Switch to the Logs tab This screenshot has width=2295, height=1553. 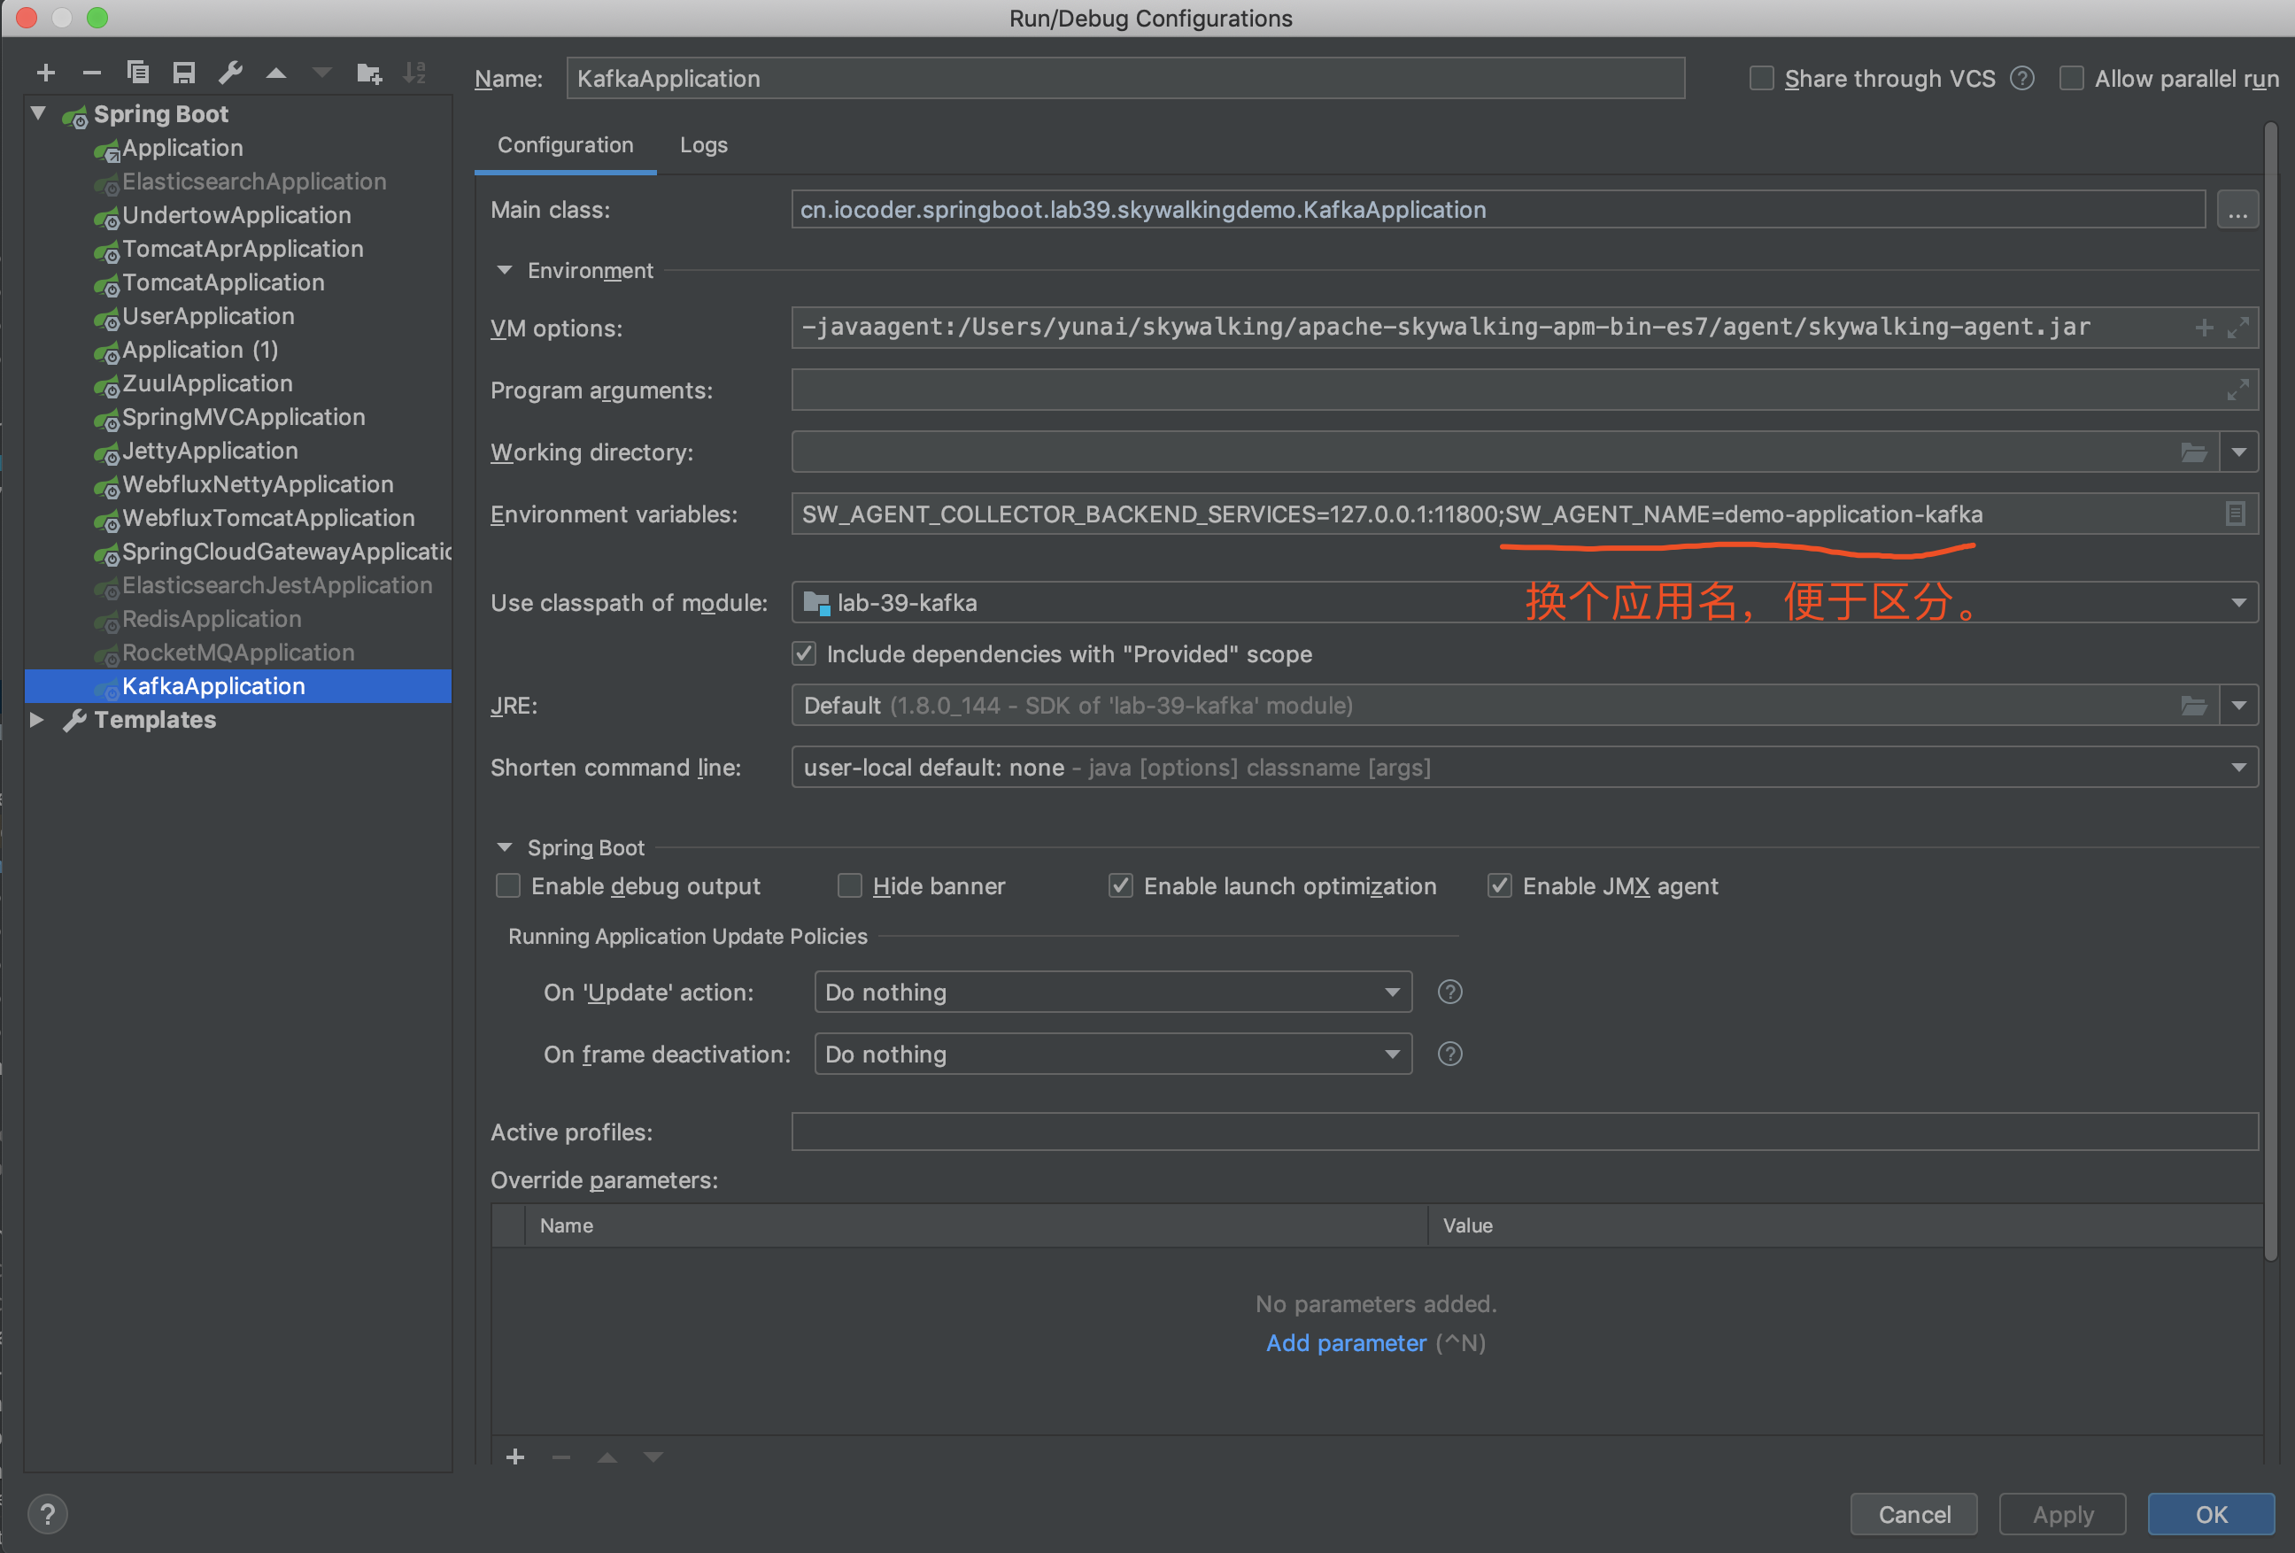click(x=703, y=145)
